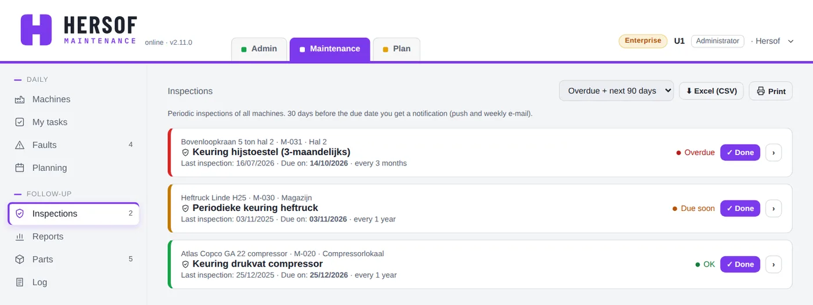Screen dimensions: 813x305
Task: Click the Print button's printer icon
Action: click(x=761, y=91)
